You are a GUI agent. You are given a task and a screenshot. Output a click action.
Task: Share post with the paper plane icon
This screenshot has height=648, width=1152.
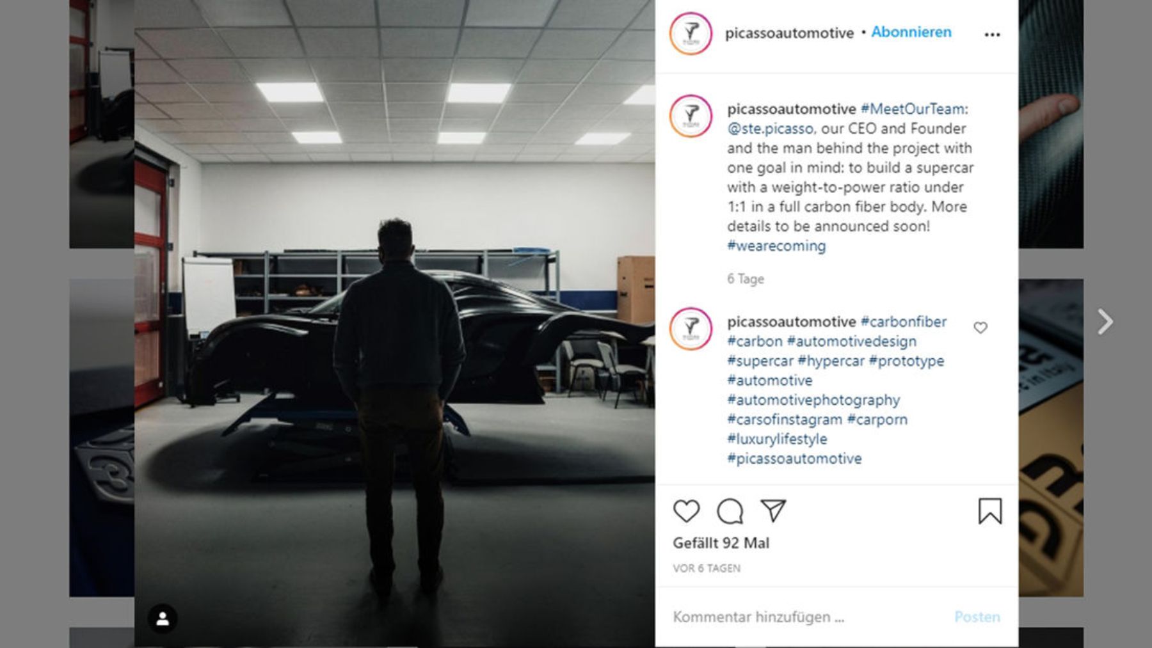(x=773, y=510)
